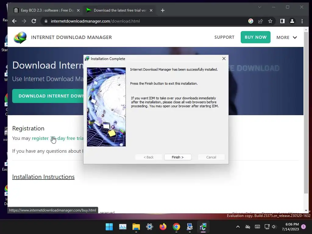Open a new browser tab

163,10
